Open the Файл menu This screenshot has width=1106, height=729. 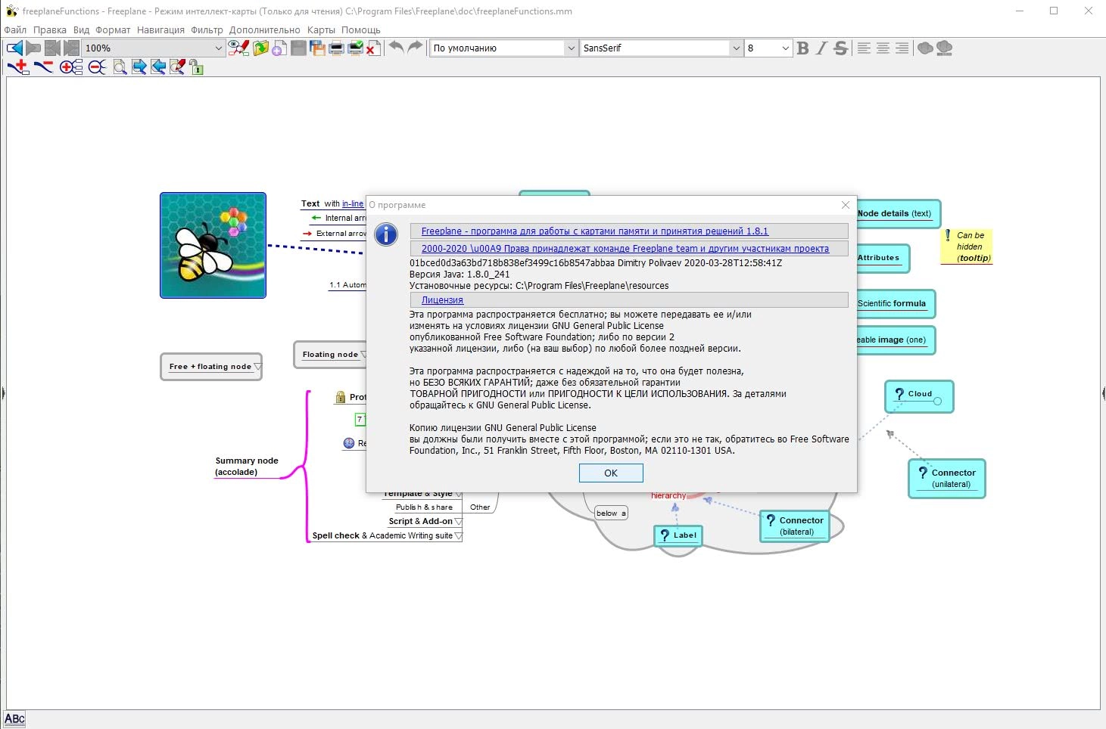coord(15,30)
